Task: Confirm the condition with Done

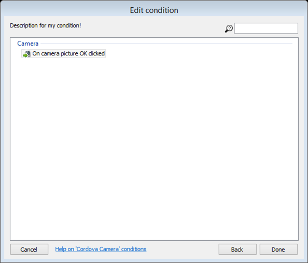Action: coord(278,249)
